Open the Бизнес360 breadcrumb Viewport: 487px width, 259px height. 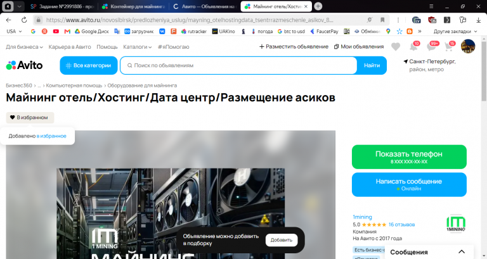(19, 85)
